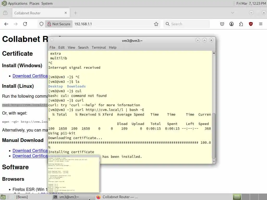267x200 pixels.
Task: Open the terminal Terminal menu
Action: point(99,47)
